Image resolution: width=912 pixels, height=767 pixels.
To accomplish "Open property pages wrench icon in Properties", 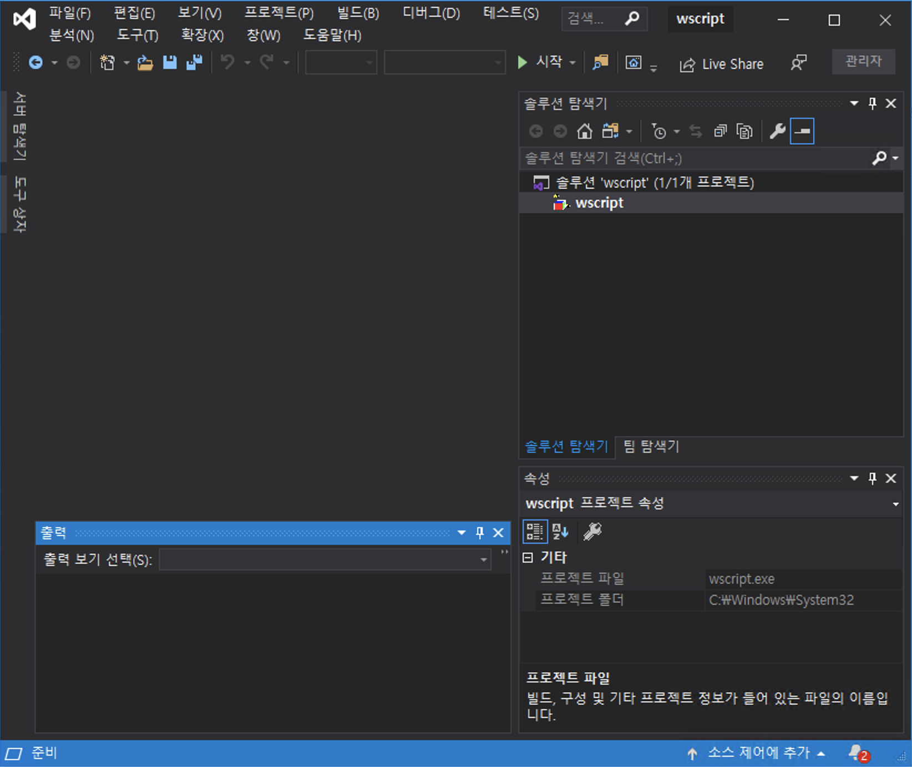I will (x=592, y=532).
